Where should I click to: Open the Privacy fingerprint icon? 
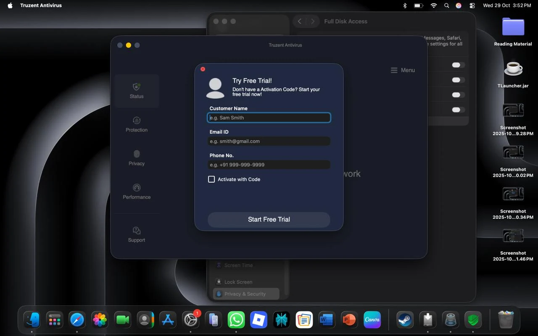[136, 154]
